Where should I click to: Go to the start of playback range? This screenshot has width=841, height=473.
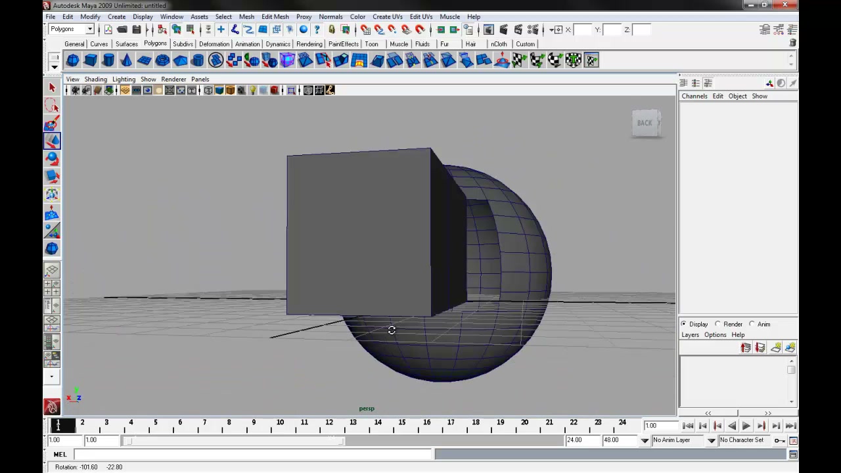688,426
